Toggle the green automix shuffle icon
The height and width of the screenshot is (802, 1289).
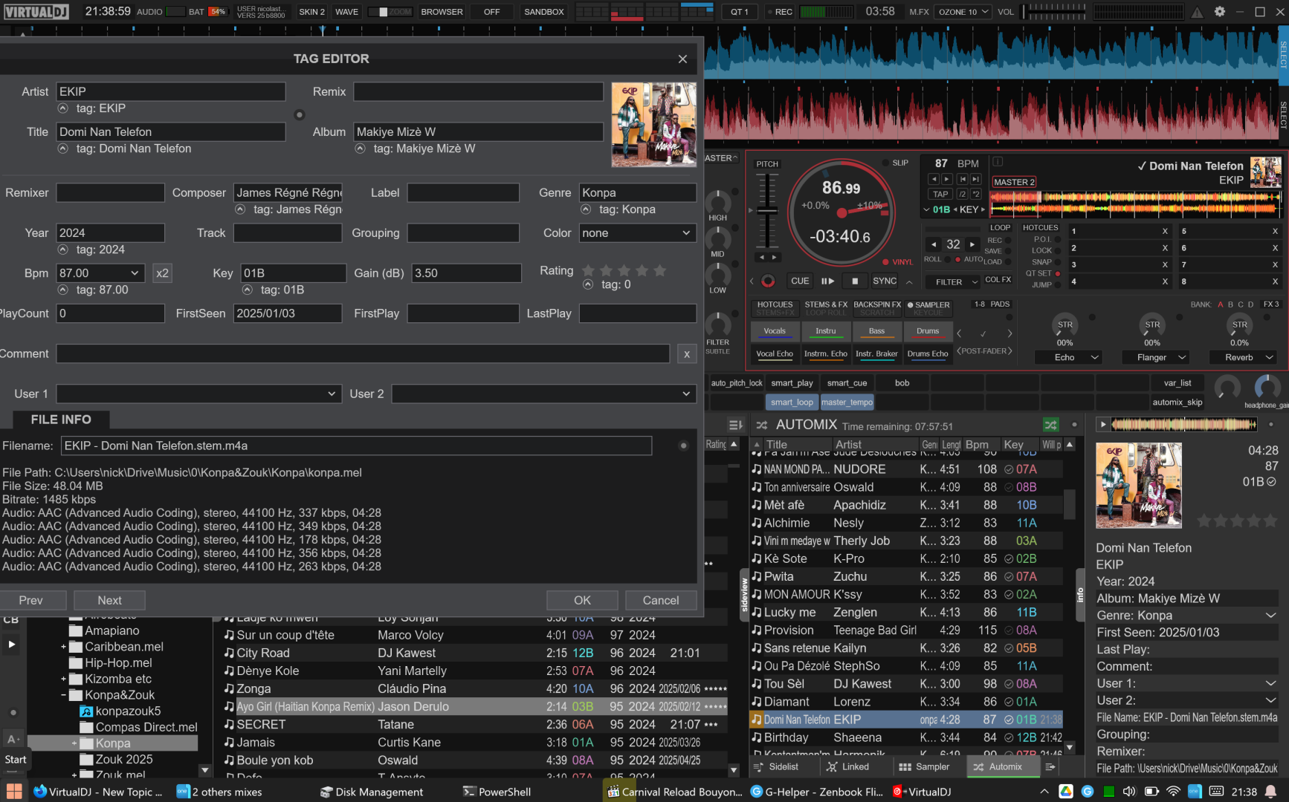click(x=1050, y=425)
